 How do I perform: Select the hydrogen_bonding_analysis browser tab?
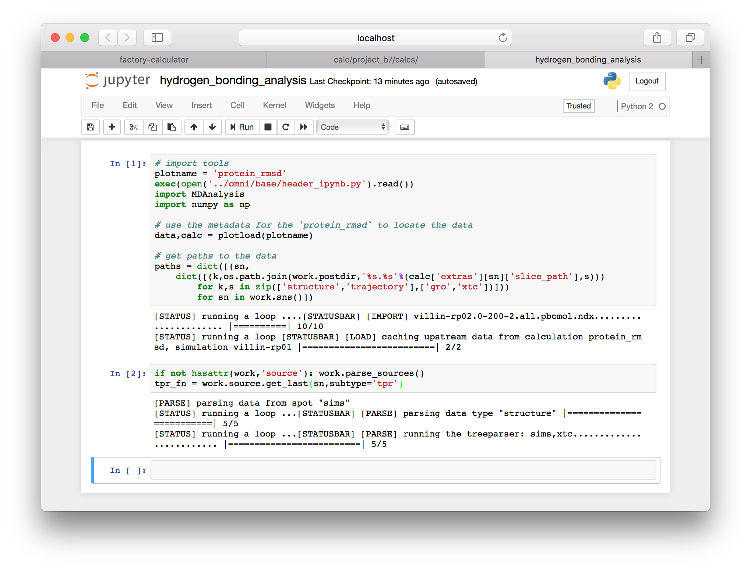tap(588, 60)
